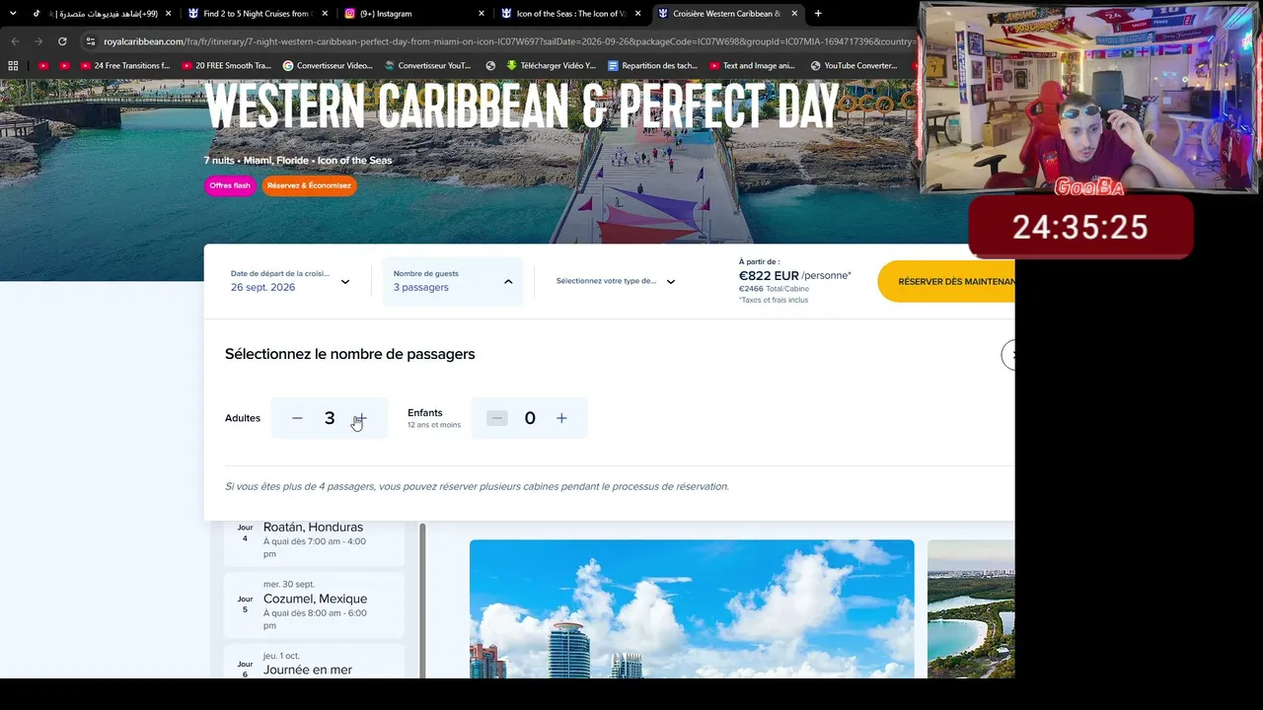Open the tropical beach photo thumbnail

tap(971, 608)
